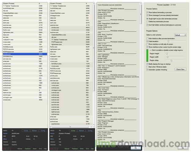Click the green screen edge region bar

(147, 55)
